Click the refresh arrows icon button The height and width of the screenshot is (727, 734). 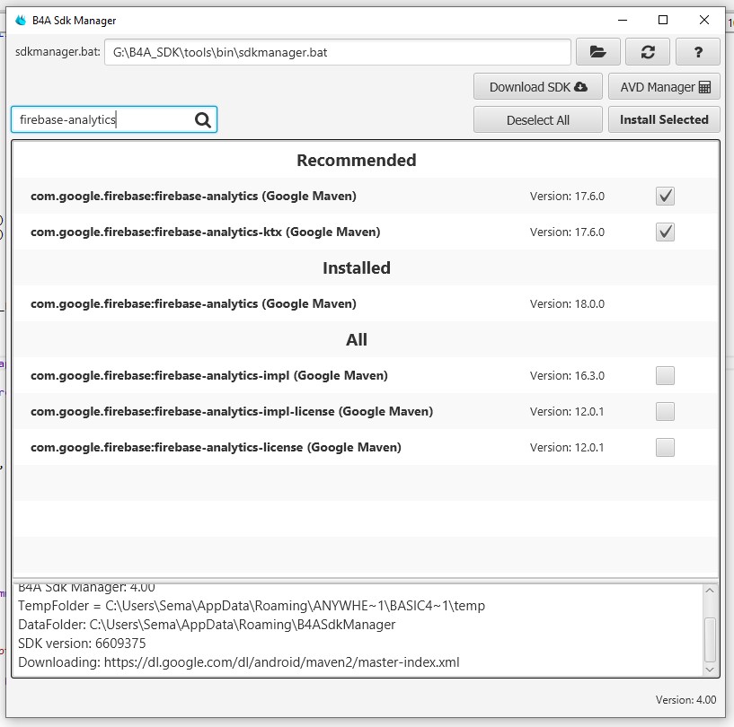pos(648,52)
